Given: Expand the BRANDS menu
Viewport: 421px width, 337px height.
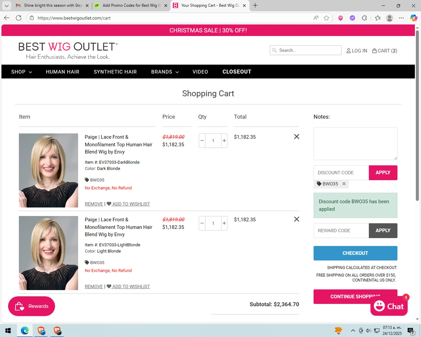Looking at the screenshot, I should [165, 72].
